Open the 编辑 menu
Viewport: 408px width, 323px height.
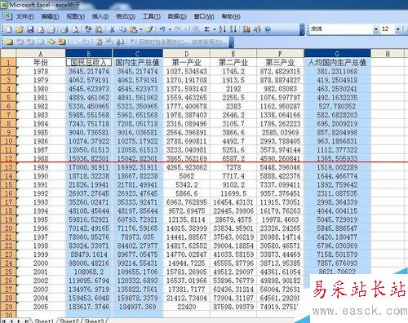[50, 16]
